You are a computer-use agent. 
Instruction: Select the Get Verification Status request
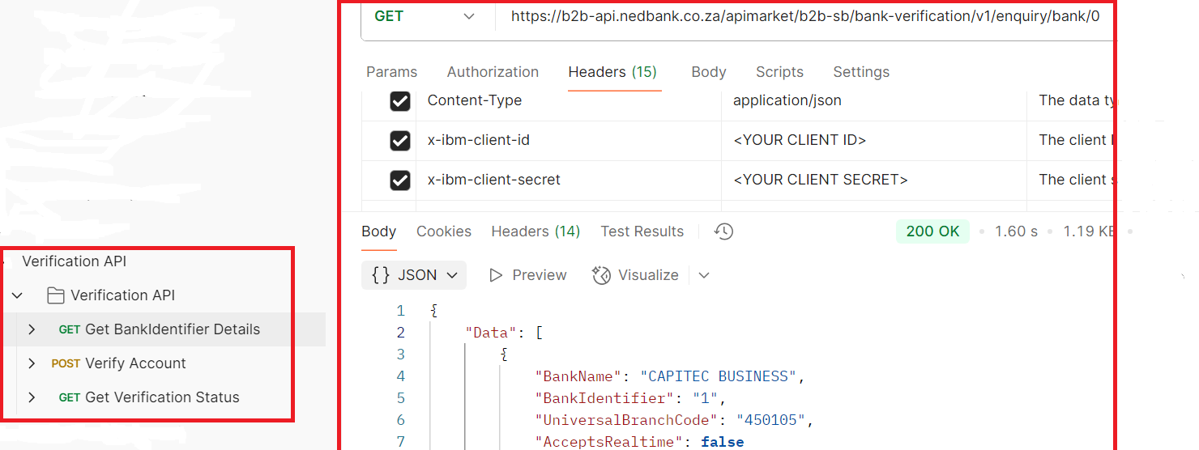click(162, 397)
